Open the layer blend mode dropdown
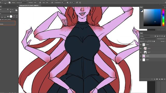The height and width of the screenshot is (93, 166). coord(148,39)
